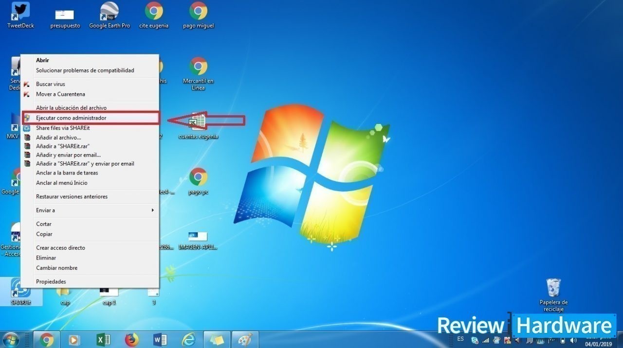The height and width of the screenshot is (348, 623).
Task: Choose Cortar in the context menu
Action: (91, 224)
